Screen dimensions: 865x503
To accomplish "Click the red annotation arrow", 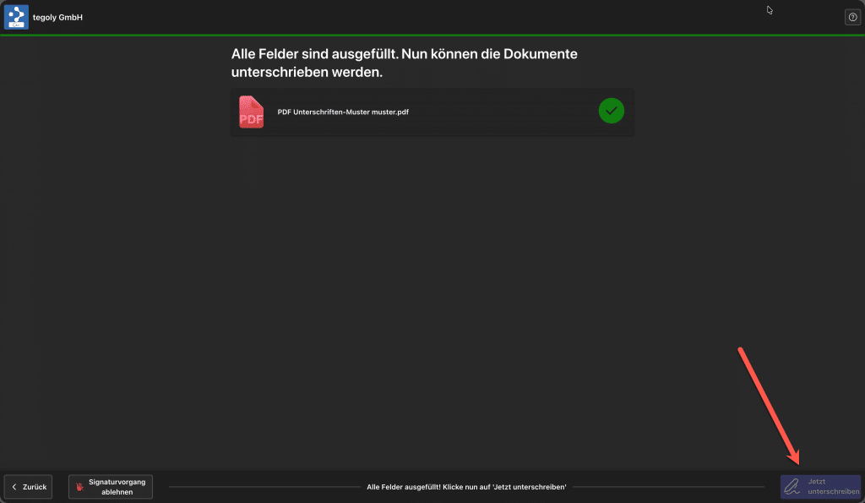I will point(769,404).
